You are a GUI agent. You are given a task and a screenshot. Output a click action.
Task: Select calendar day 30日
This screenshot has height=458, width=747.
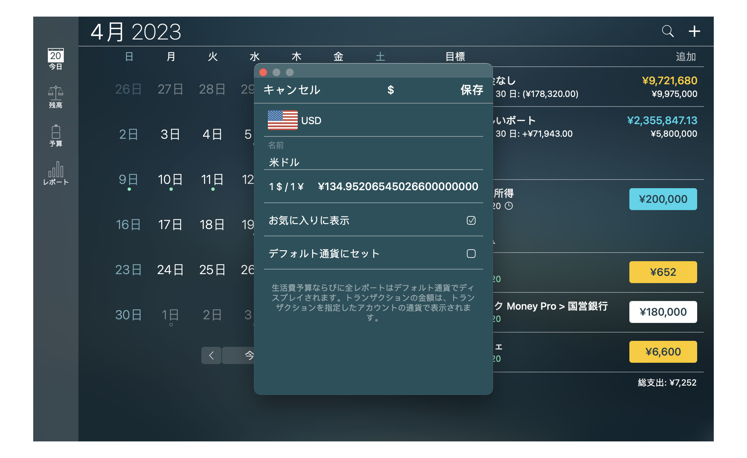[128, 315]
